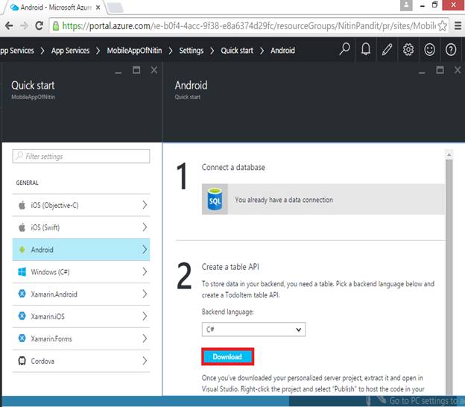Switch to Android - Microsoft Azure browser tab
Viewport: 465px width, 407px height.
tap(54, 7)
